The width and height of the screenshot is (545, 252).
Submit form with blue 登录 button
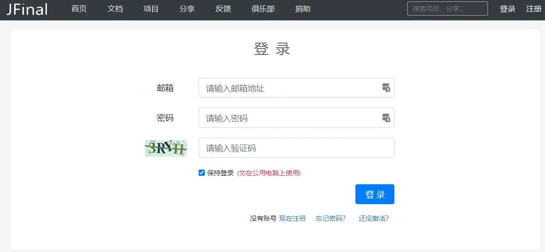[375, 194]
